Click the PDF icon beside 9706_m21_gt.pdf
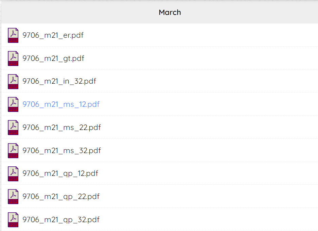 [13, 59]
